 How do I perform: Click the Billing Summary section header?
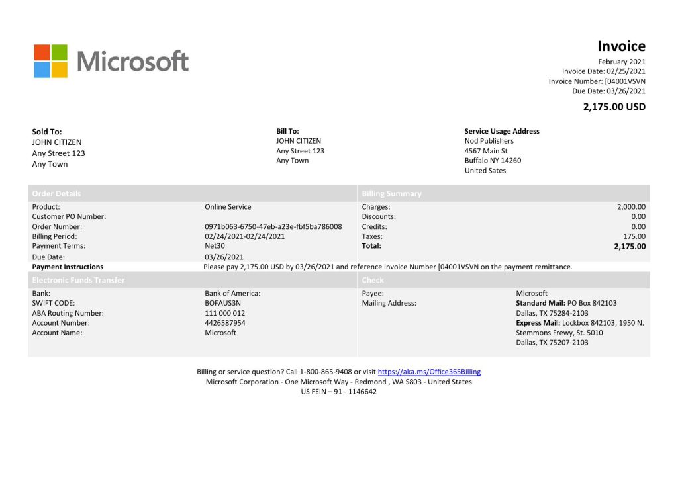392,194
